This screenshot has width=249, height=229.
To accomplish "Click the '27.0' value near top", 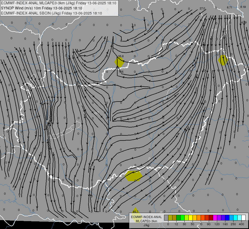I will pyautogui.click(x=202, y=8).
